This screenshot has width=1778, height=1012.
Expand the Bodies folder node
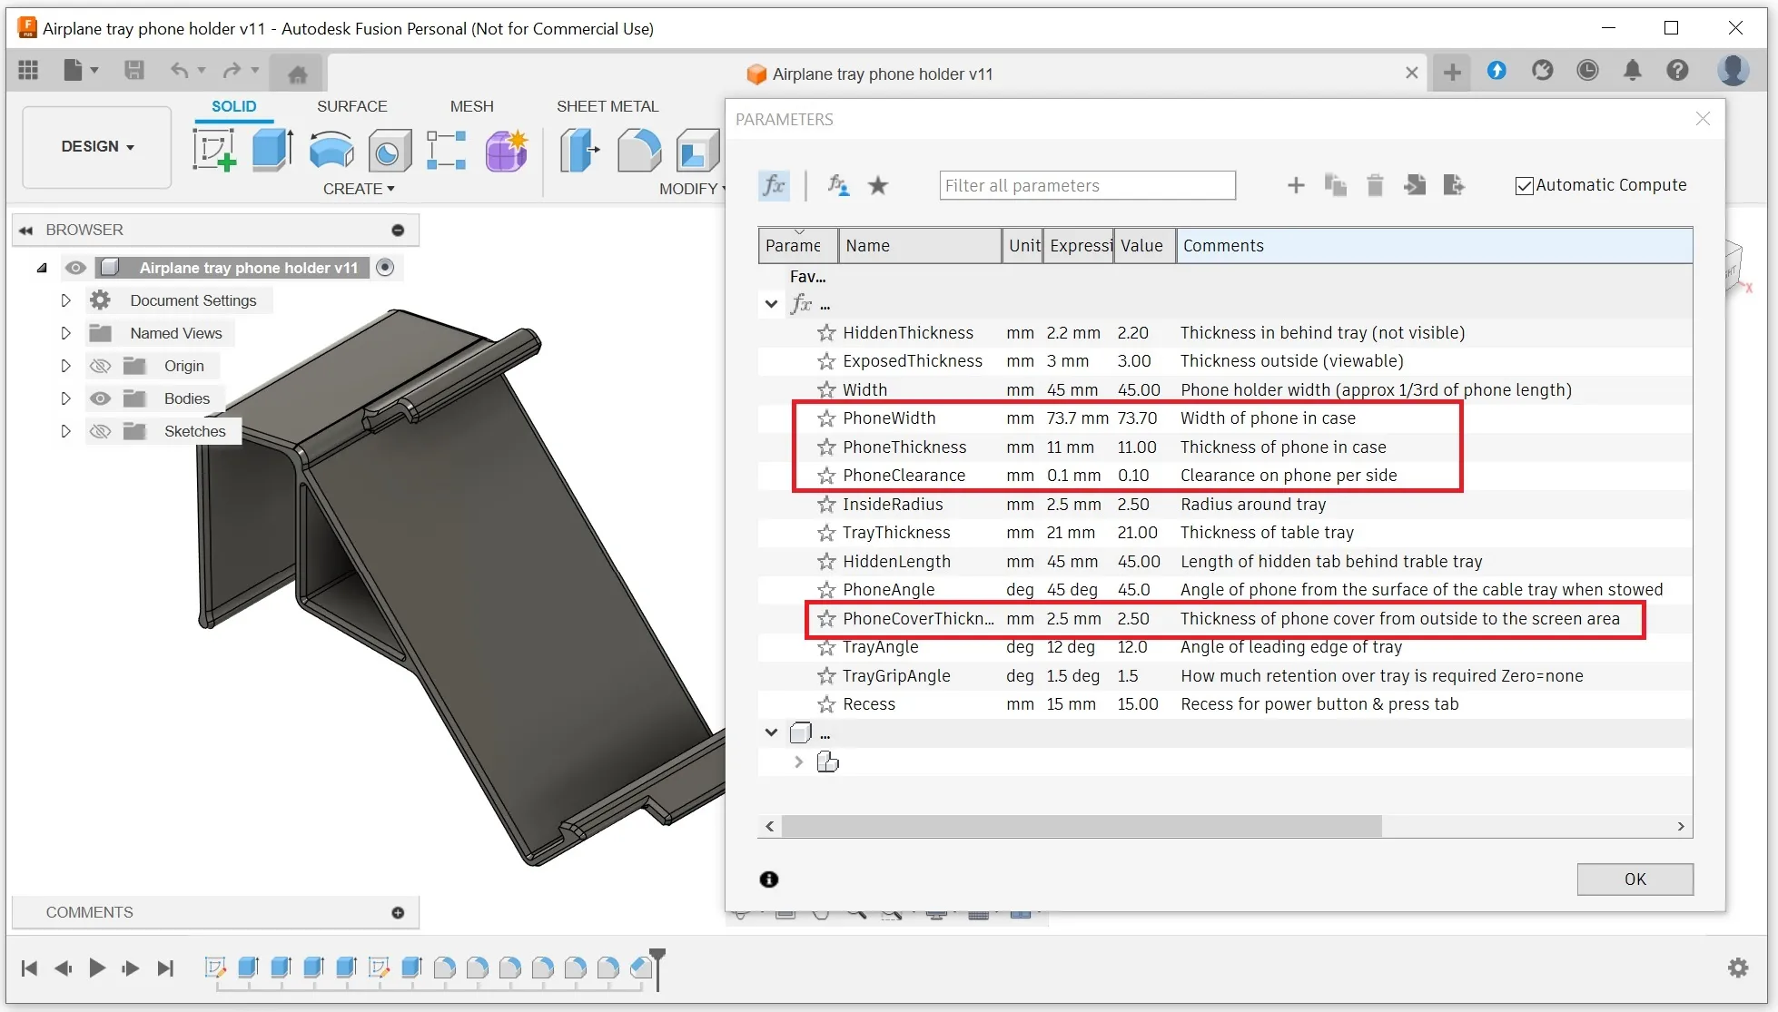[x=65, y=398]
